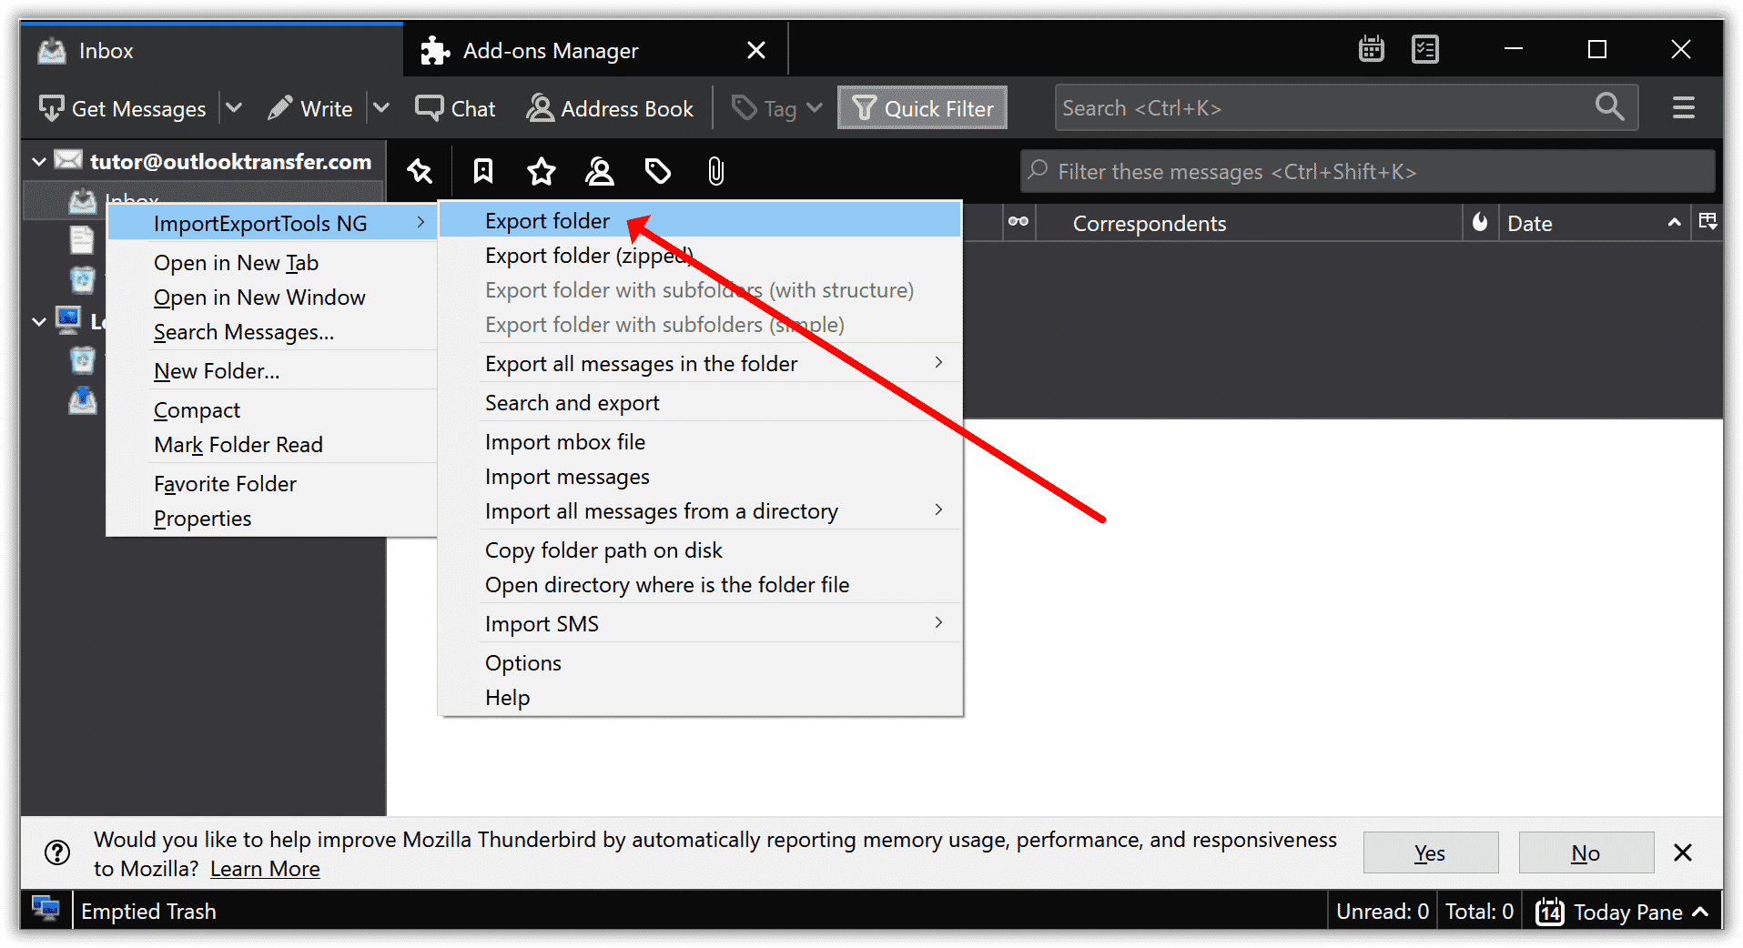1743x948 pixels.
Task: Click the Filter these messages field
Action: pos(1368,171)
